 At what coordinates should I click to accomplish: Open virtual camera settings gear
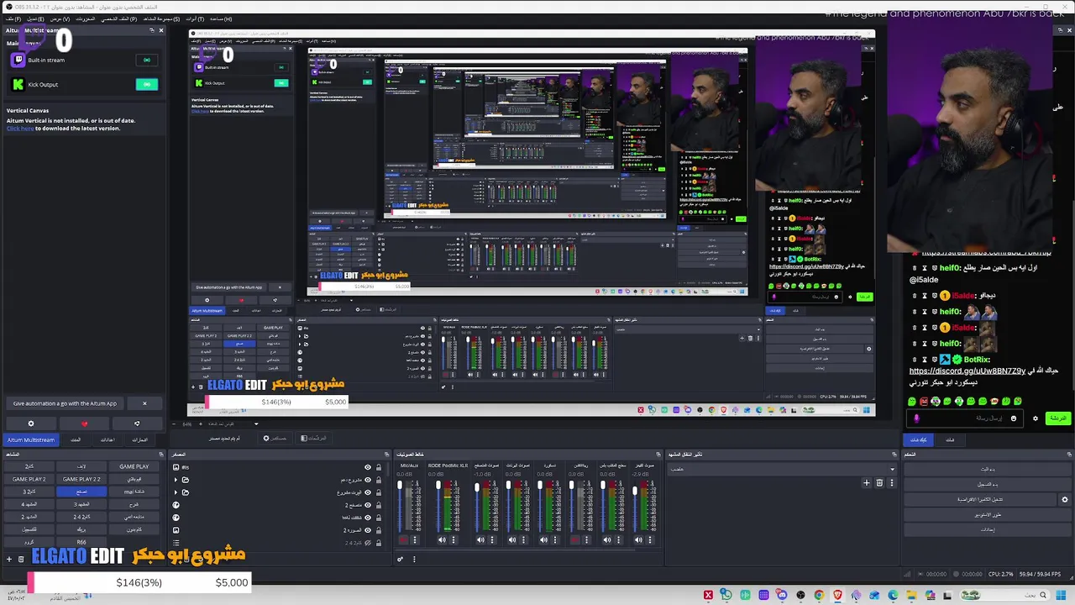click(1065, 499)
